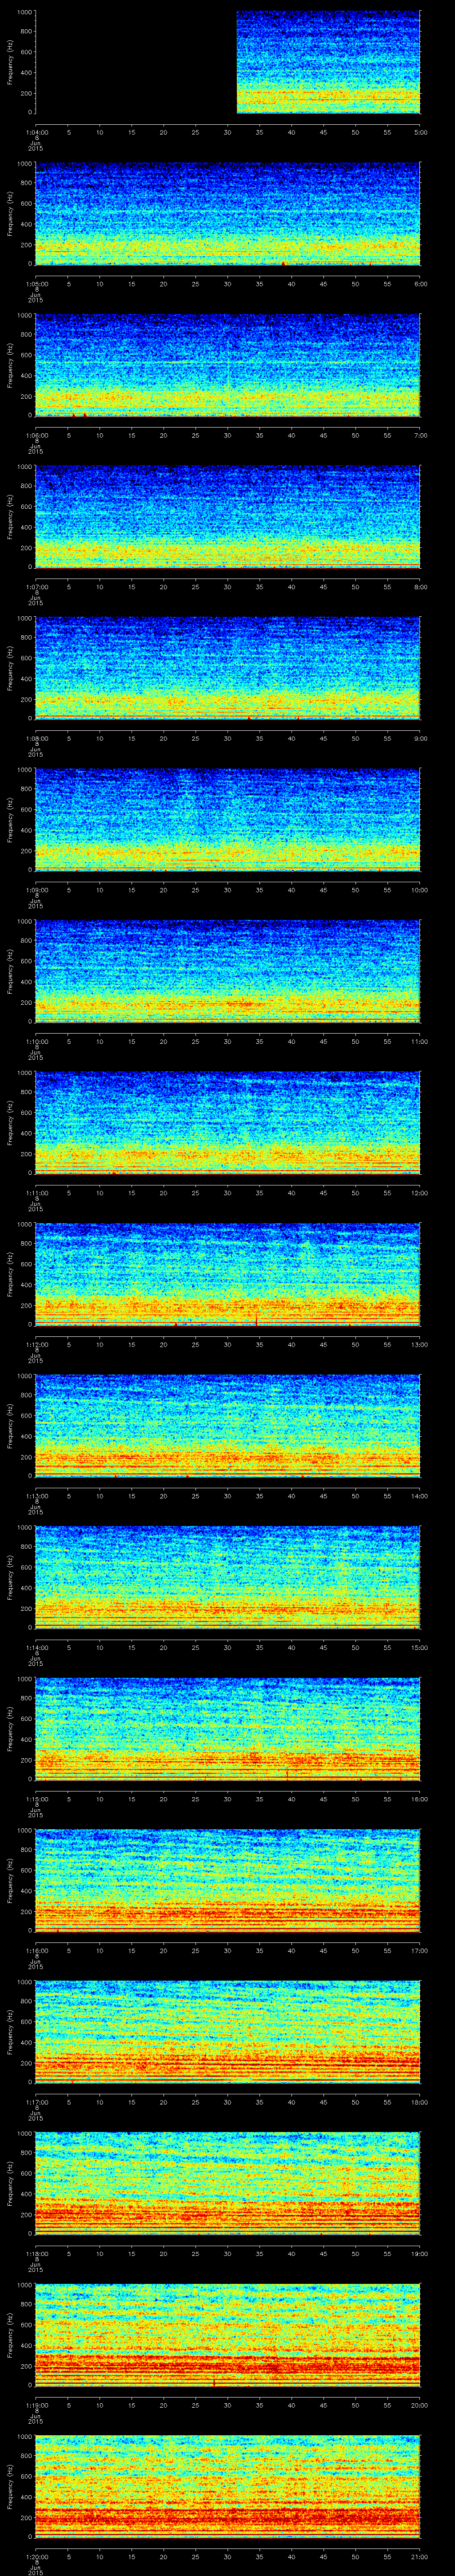Image resolution: width=455 pixels, height=2576 pixels.
Task: Click the spectrogram panel beginning at 1:12:00
Action: (228, 1274)
